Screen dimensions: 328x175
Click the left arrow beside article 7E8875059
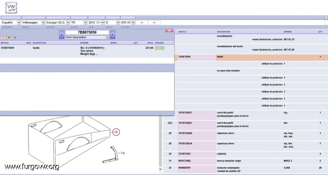[62, 35]
